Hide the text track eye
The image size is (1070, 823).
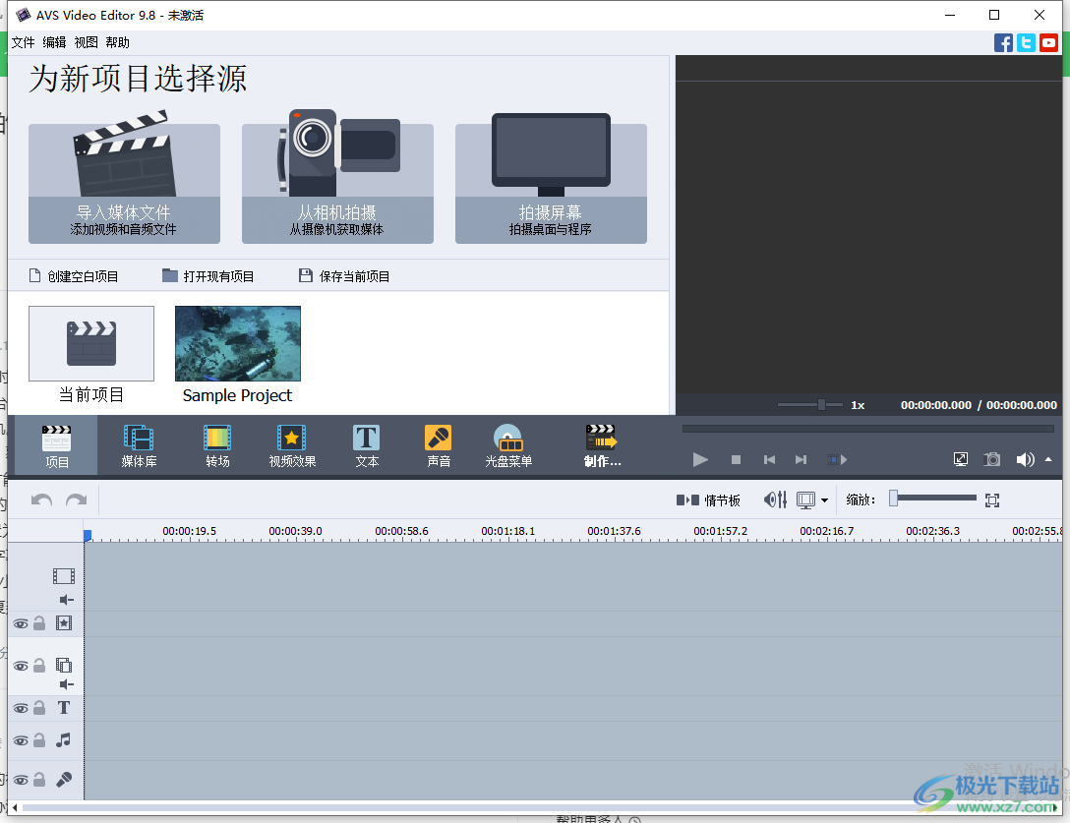(22, 708)
